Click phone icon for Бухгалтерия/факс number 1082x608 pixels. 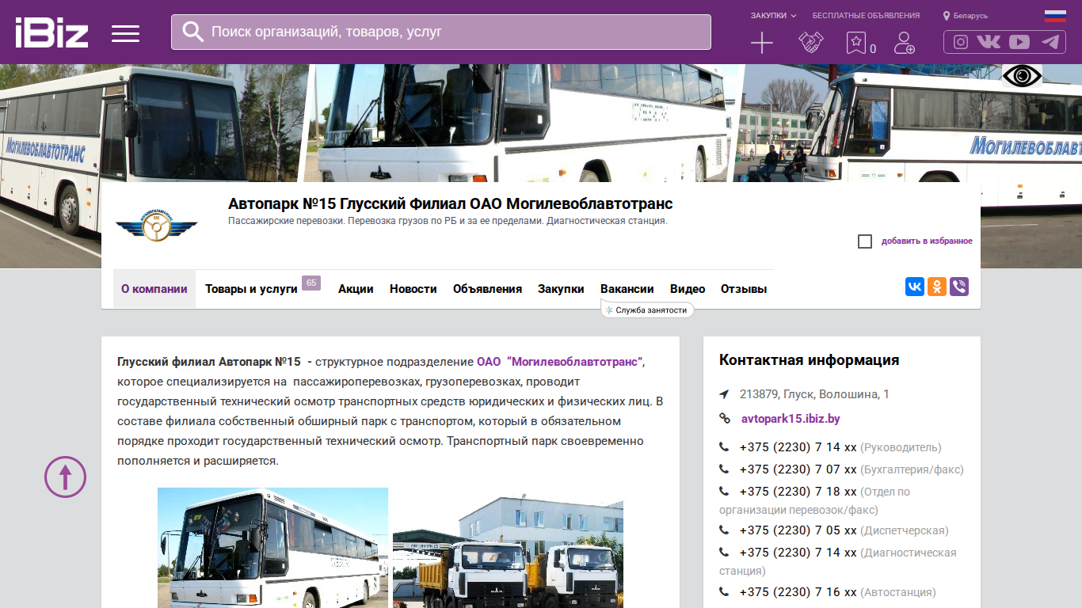(724, 469)
